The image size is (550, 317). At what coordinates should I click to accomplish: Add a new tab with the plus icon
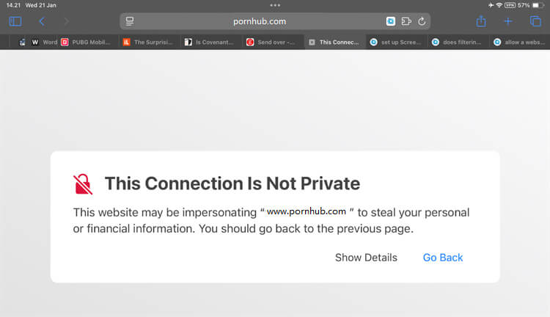click(508, 21)
